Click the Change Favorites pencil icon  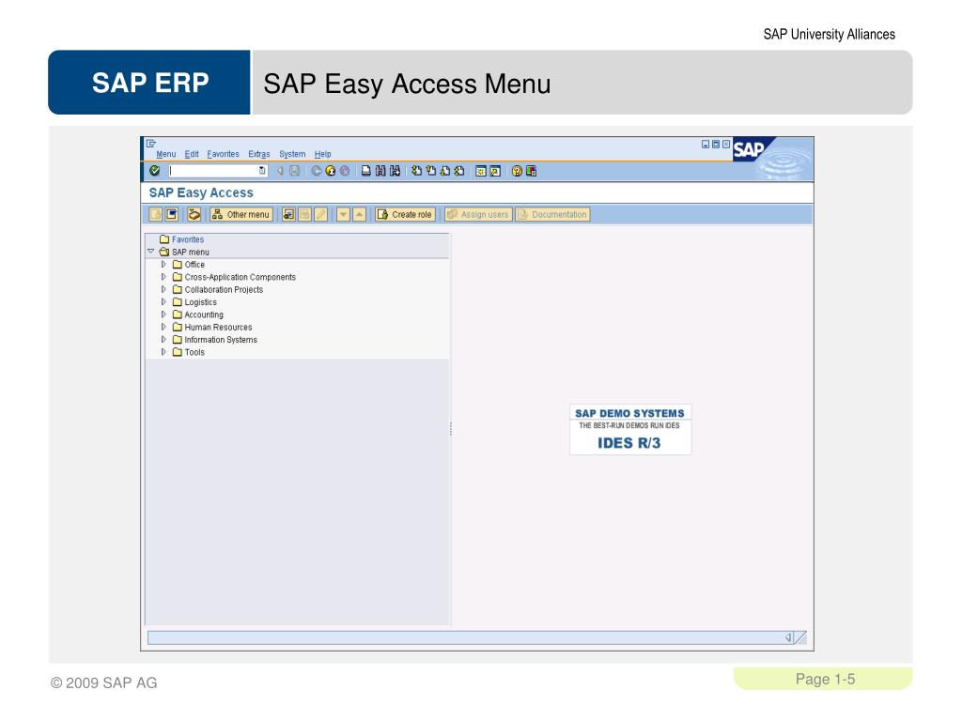tap(320, 215)
